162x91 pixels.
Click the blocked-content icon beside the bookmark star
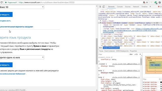point(144,2)
